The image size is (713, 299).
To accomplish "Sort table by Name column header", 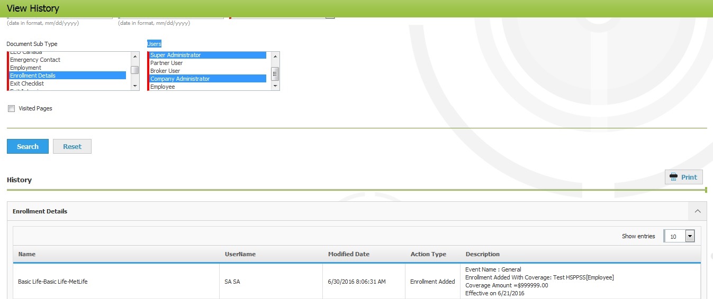I will [x=27, y=254].
